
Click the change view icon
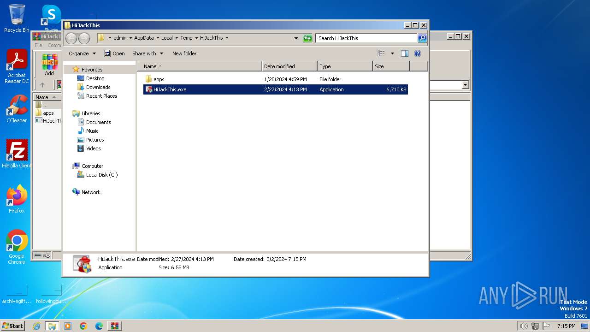pos(381,53)
